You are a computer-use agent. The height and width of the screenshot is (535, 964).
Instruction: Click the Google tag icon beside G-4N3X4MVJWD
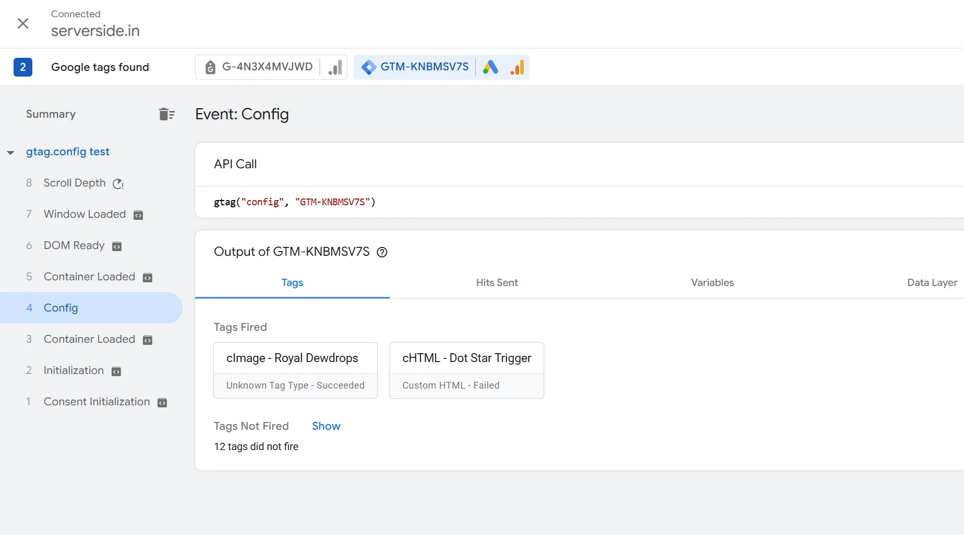click(210, 67)
